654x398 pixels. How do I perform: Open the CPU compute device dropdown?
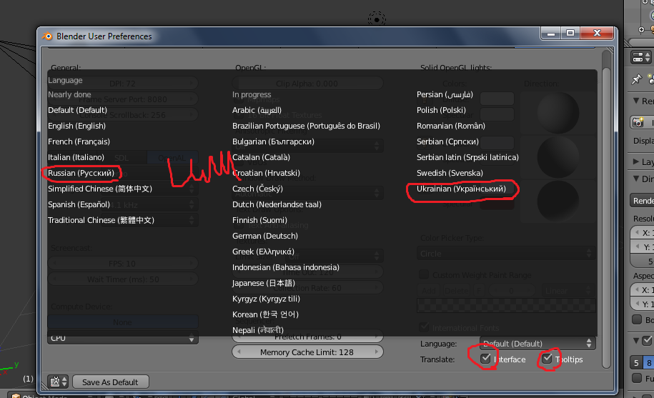[123, 339]
